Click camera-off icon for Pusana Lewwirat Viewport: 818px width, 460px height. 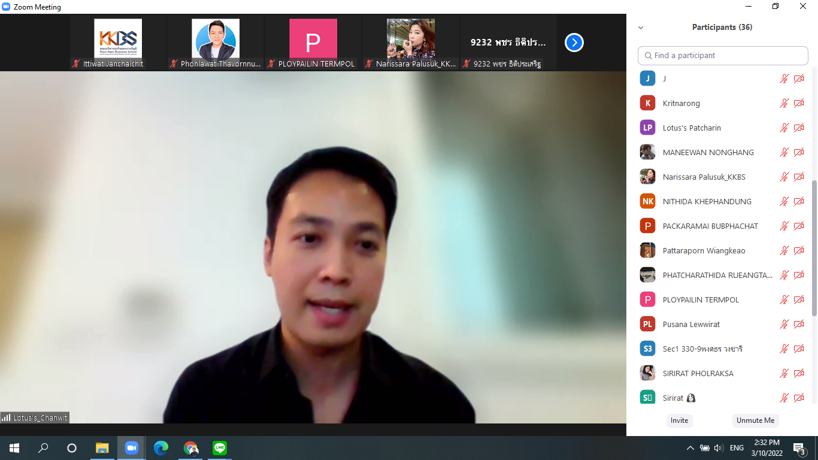(799, 324)
